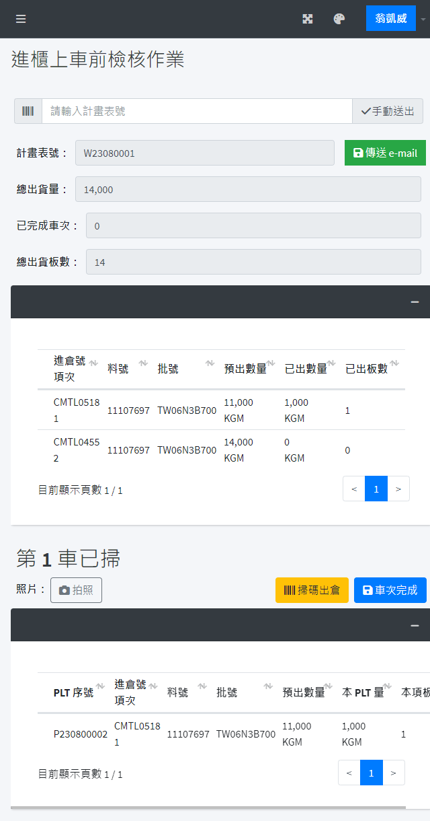Go to next page in first table

[398, 489]
